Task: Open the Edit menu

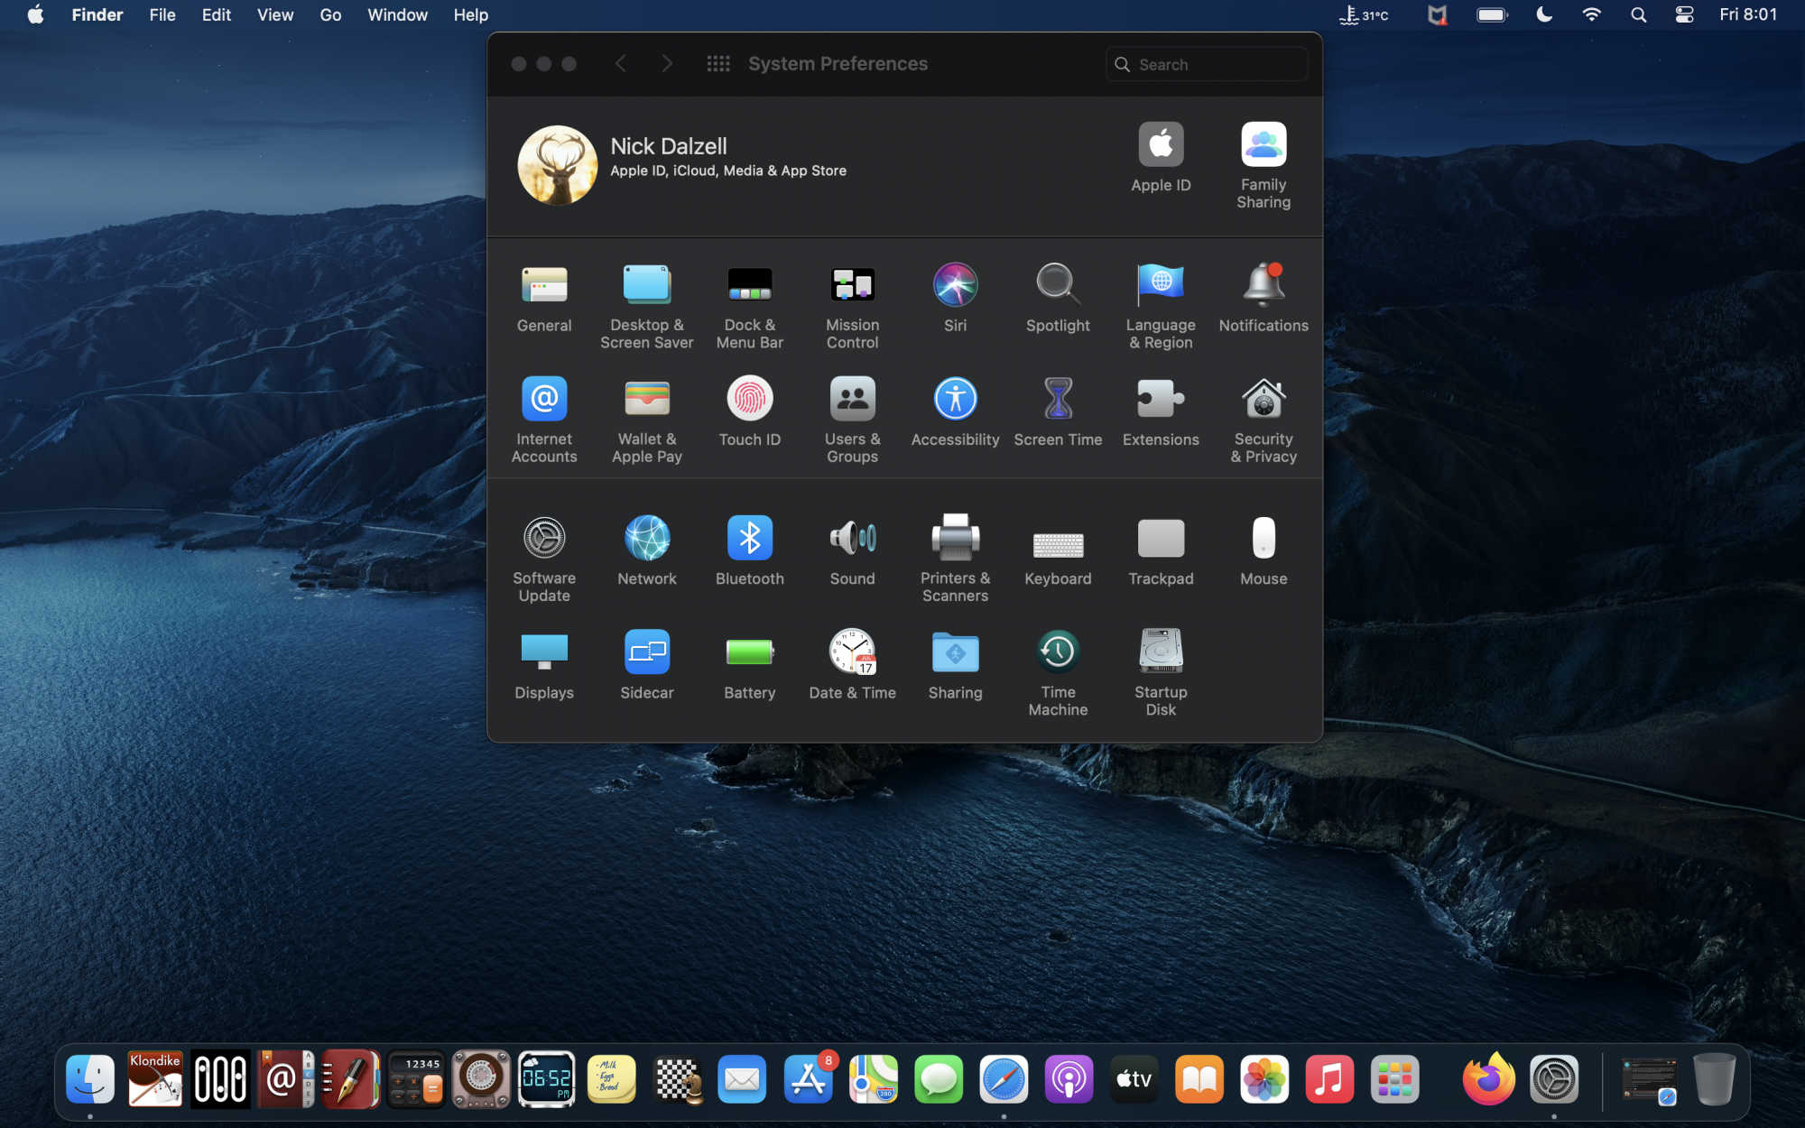Action: [x=217, y=14]
